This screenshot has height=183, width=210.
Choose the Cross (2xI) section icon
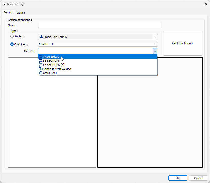coord(41,73)
